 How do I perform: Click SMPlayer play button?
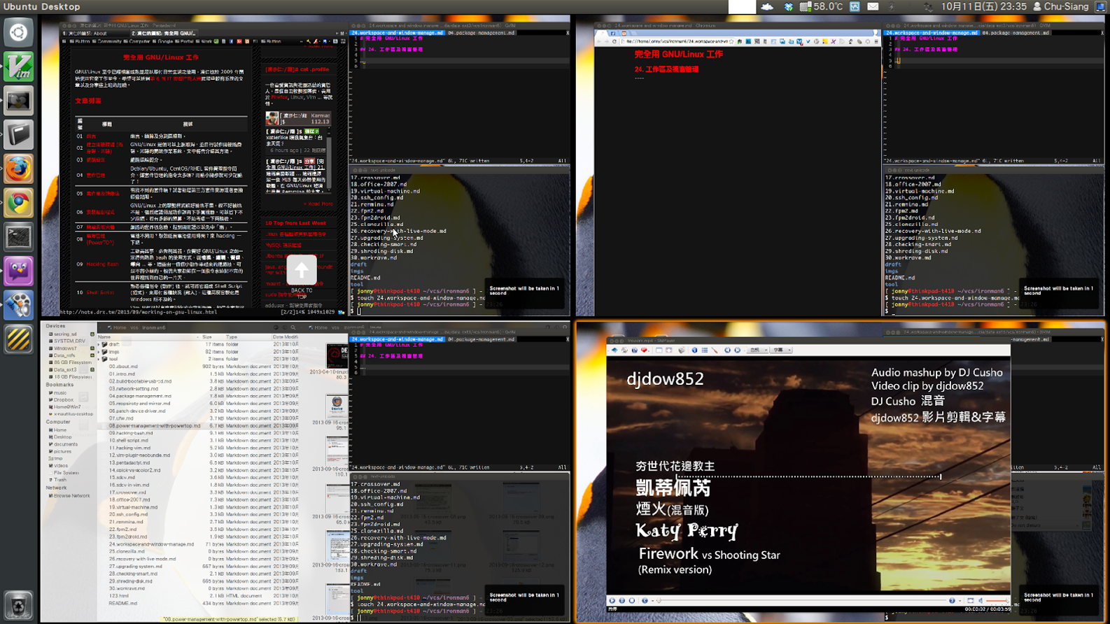click(612, 600)
